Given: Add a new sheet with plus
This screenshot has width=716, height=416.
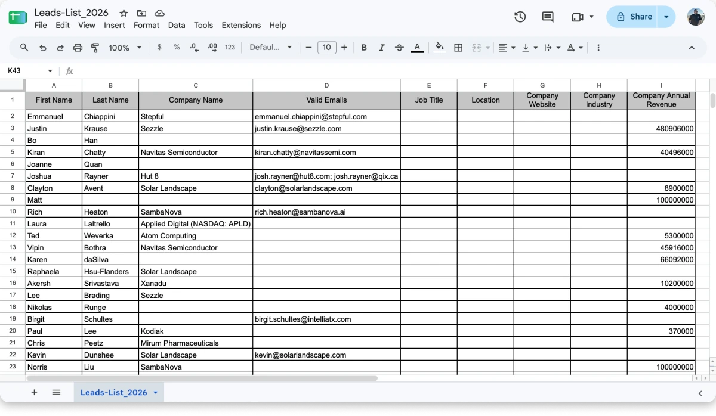Looking at the screenshot, I should point(34,392).
